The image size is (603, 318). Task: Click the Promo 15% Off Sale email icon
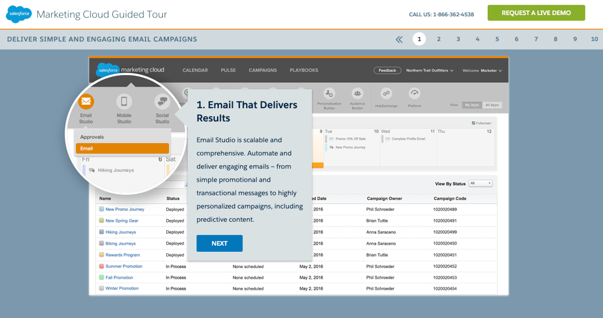coord(332,139)
